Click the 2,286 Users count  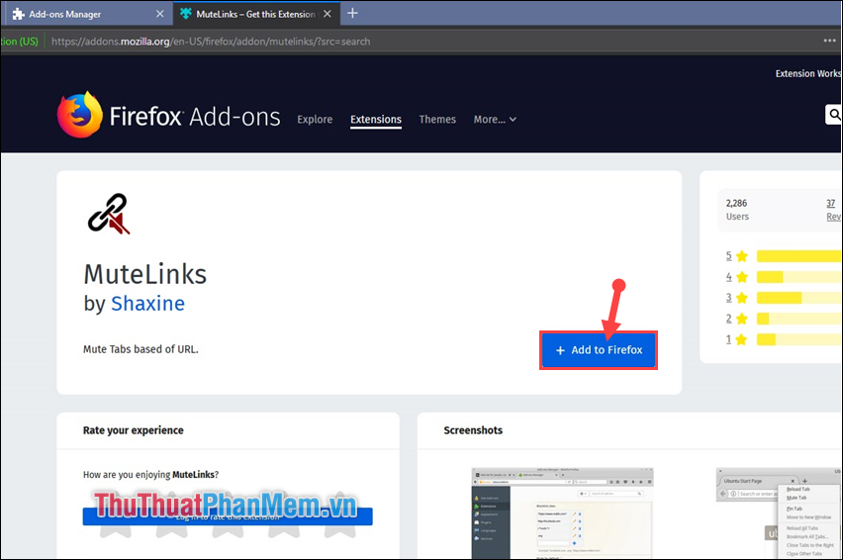pos(737,210)
